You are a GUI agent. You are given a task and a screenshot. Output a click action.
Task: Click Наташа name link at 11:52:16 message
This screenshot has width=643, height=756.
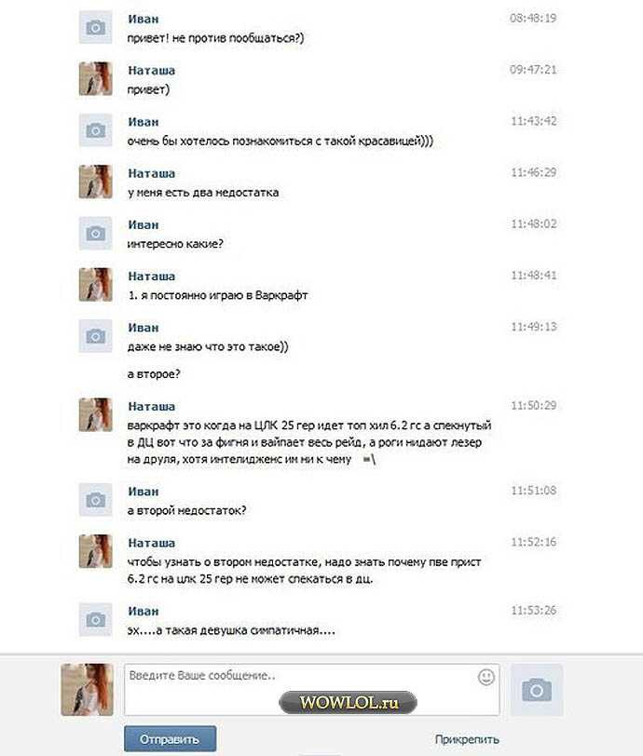(152, 543)
